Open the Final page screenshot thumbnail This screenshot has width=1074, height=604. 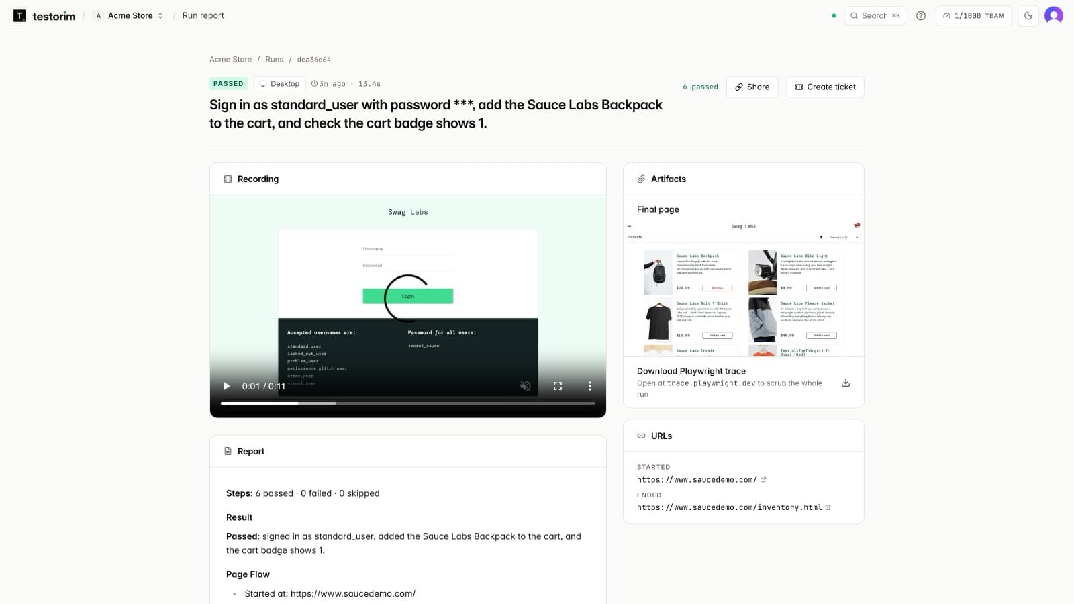(x=744, y=289)
